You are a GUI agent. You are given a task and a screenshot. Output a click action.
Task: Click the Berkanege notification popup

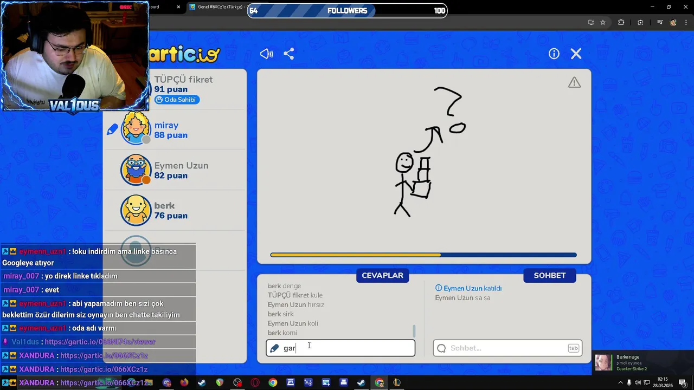(643, 362)
